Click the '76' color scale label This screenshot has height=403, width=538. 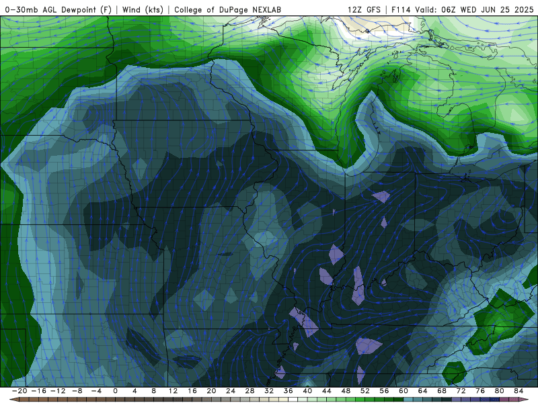[x=480, y=391]
